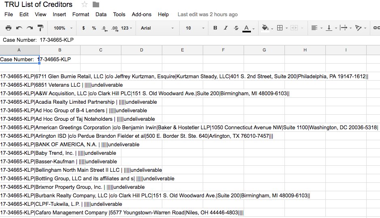This screenshot has height=218, width=380.
Task: Select column A header
Action: coord(19,50)
